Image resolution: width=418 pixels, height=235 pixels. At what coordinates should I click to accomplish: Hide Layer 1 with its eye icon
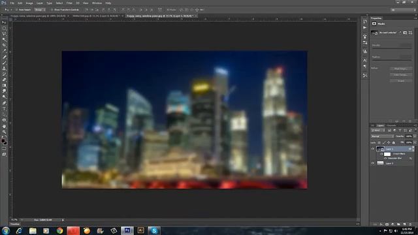tap(373, 149)
